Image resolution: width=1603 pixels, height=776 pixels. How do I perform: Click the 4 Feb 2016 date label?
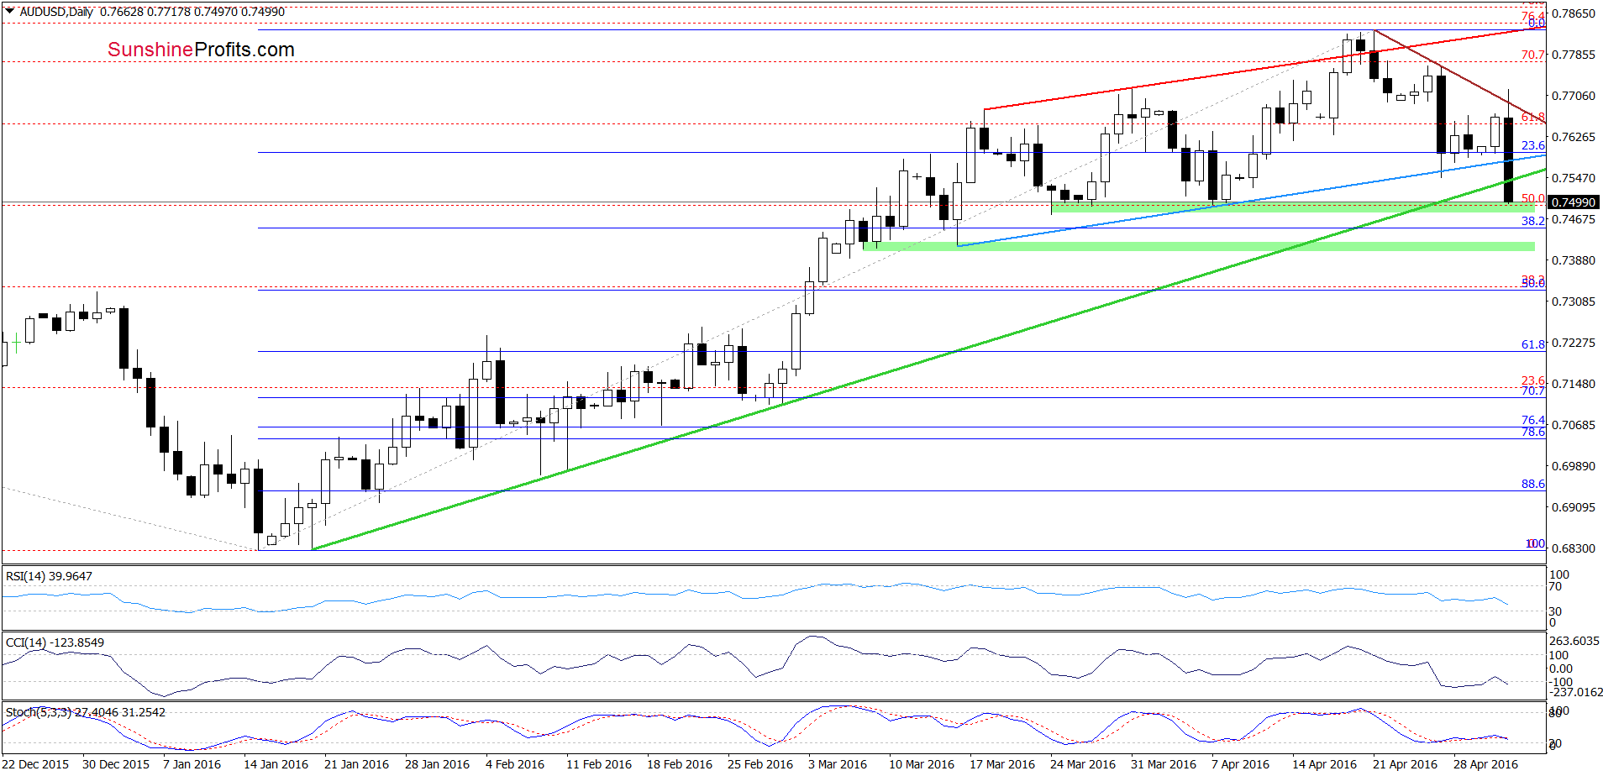coord(515,764)
